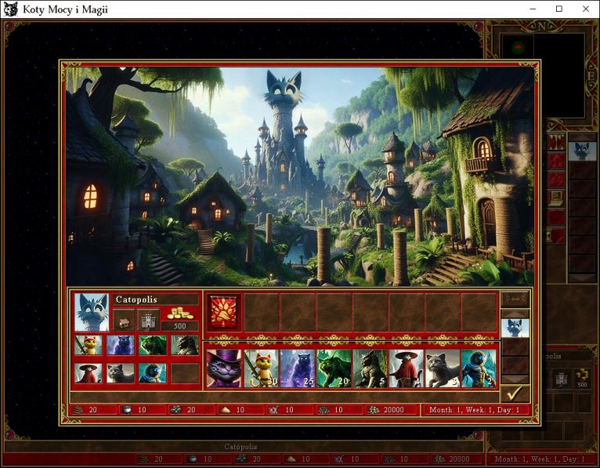Open the fort icon beside village hall
Screen dimensions: 600x468
pos(148,319)
